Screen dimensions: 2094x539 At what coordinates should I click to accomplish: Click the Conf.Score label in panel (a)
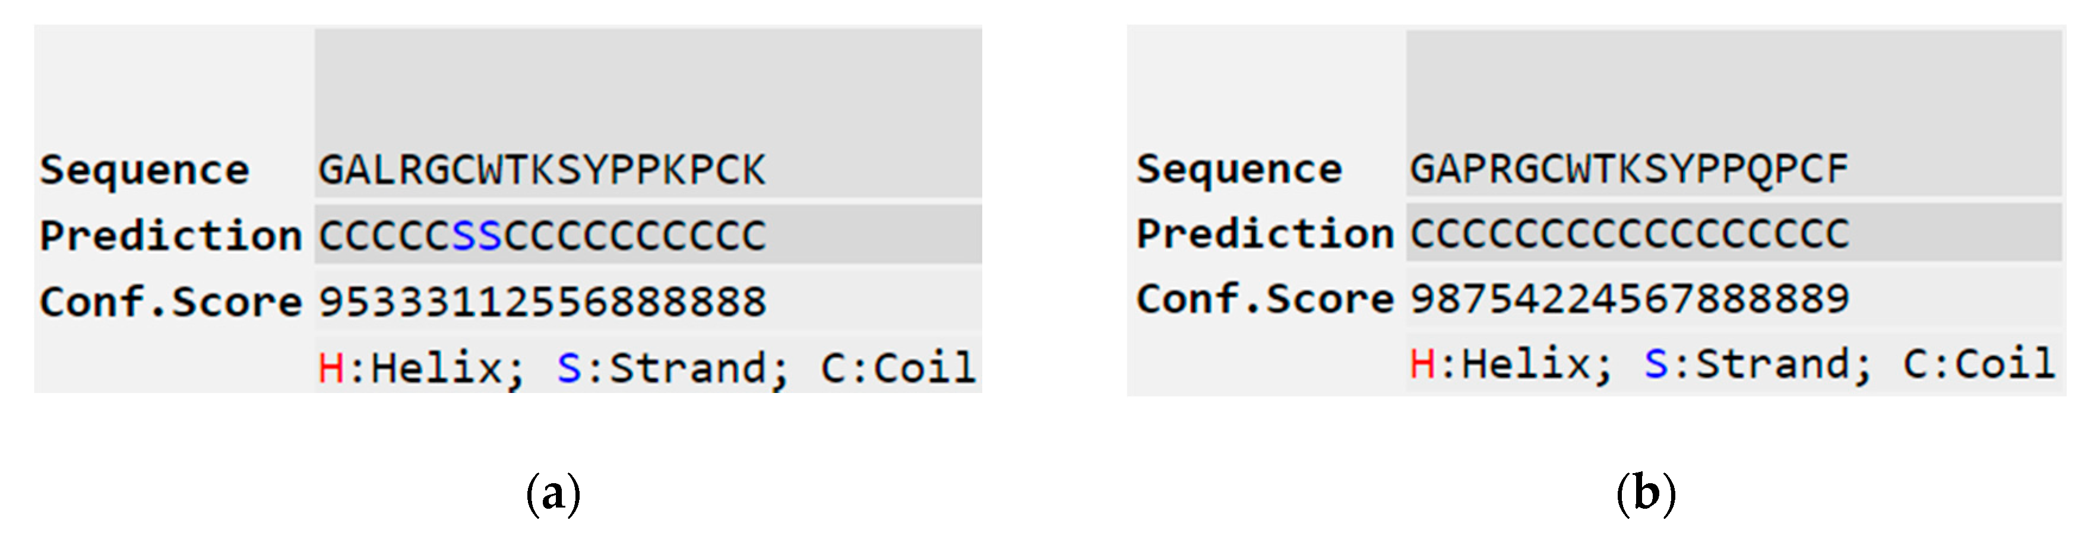172,302
